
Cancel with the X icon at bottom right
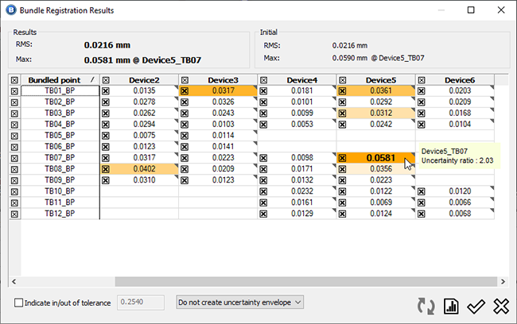500,305
